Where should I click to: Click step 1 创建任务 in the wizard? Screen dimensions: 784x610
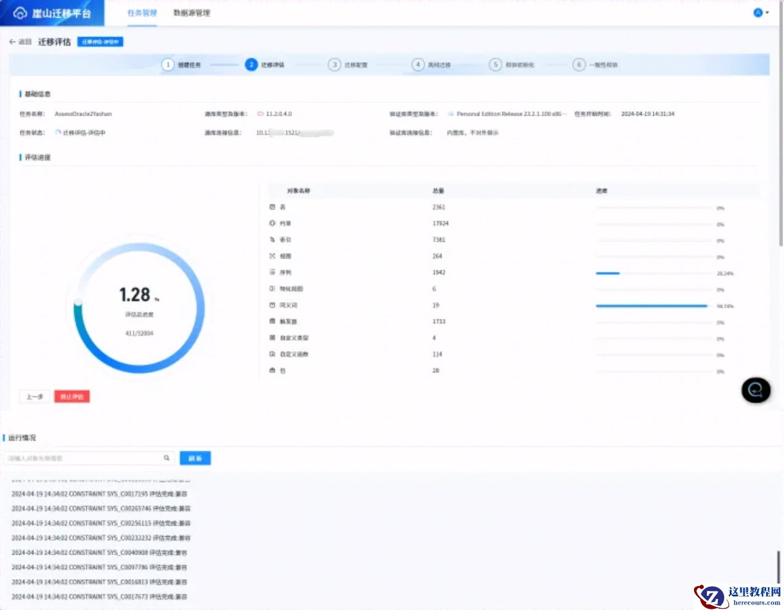pyautogui.click(x=181, y=65)
